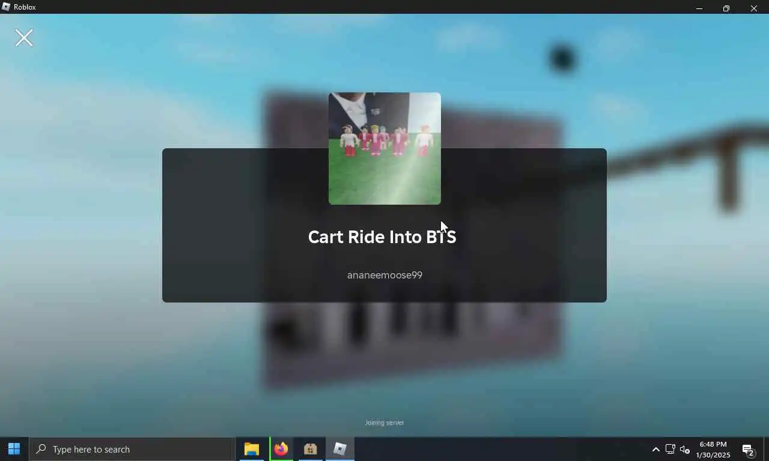Open the notification center icon

click(748, 450)
